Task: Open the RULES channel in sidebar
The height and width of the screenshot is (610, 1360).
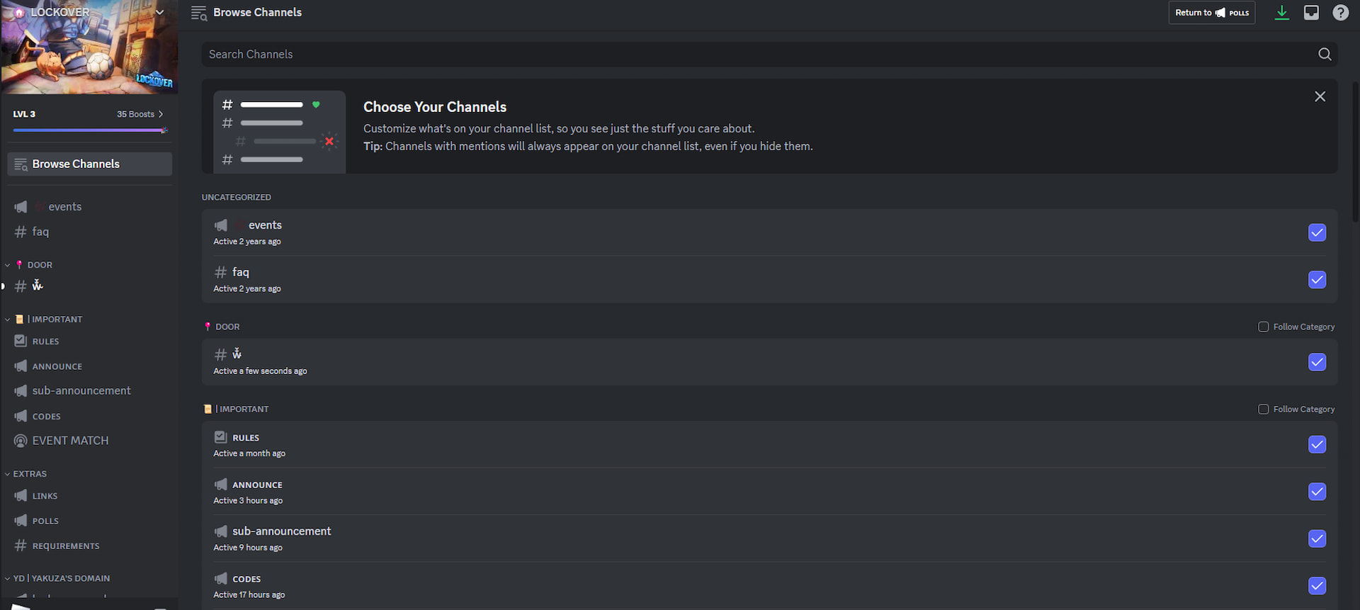Action: pyautogui.click(x=46, y=341)
